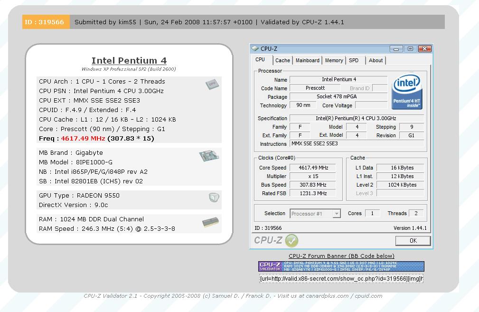
Task: Click the Intel Pentium 4 HT logo
Action: click(407, 92)
